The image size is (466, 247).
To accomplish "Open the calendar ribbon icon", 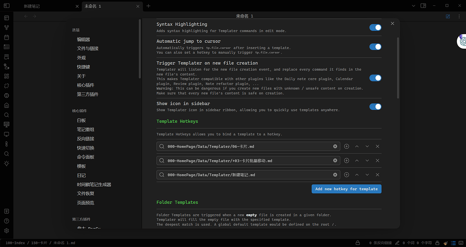I will tap(7, 37).
